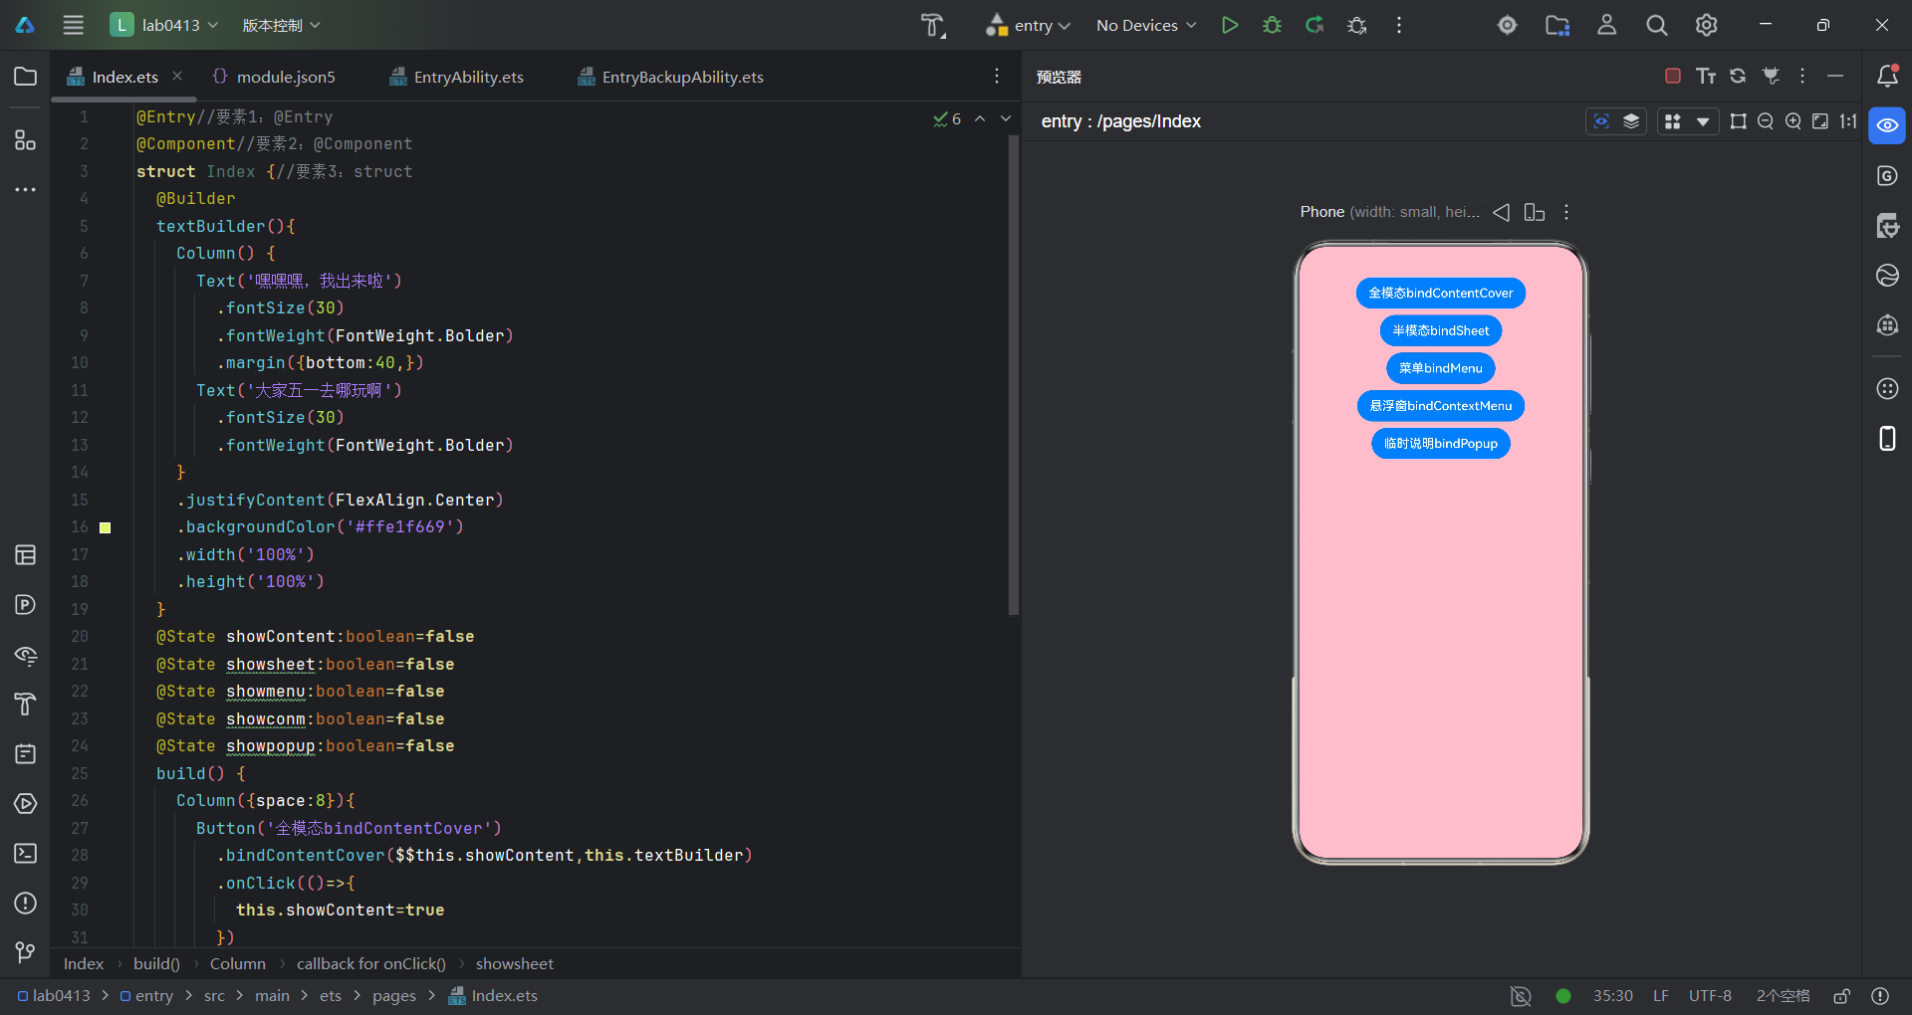
Task: Open the 版本控制 version control dropdown
Action: point(281,25)
